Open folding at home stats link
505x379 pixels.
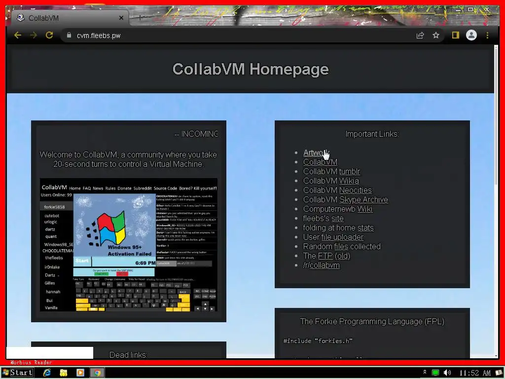coord(365,227)
